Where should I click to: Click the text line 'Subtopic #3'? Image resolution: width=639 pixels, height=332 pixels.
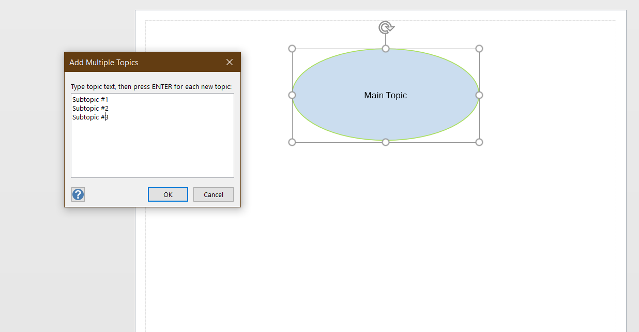pos(90,117)
